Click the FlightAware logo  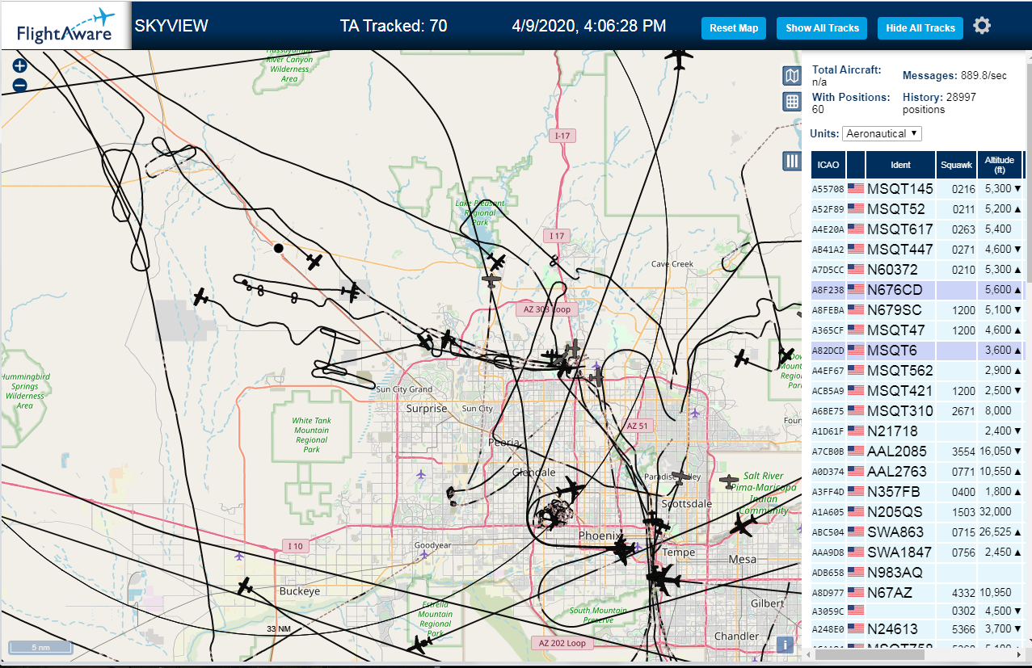66,26
